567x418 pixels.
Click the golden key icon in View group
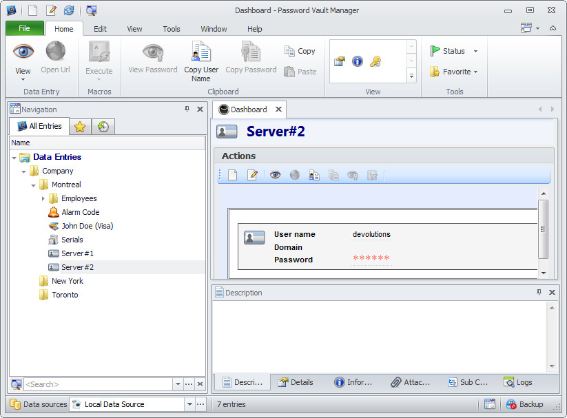375,61
